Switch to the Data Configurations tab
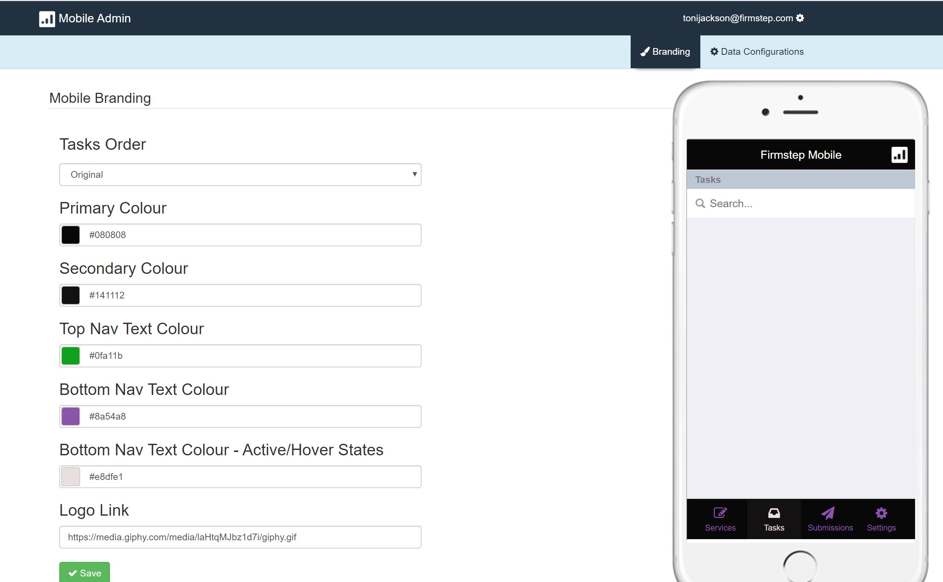Image resolution: width=943 pixels, height=582 pixels. coord(761,51)
